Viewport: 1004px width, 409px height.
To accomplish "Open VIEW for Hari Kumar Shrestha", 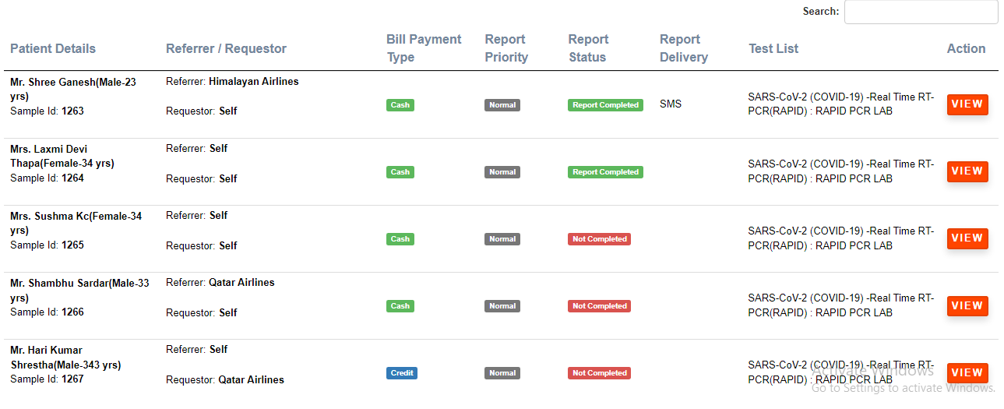I will tap(967, 373).
